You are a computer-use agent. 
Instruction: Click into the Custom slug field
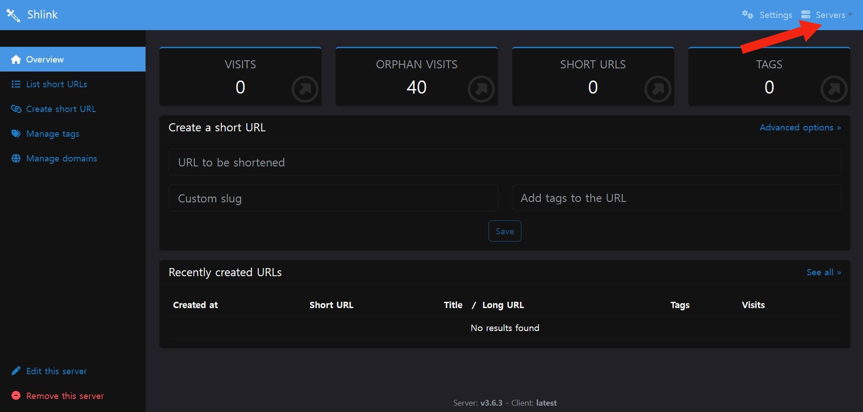pos(333,198)
